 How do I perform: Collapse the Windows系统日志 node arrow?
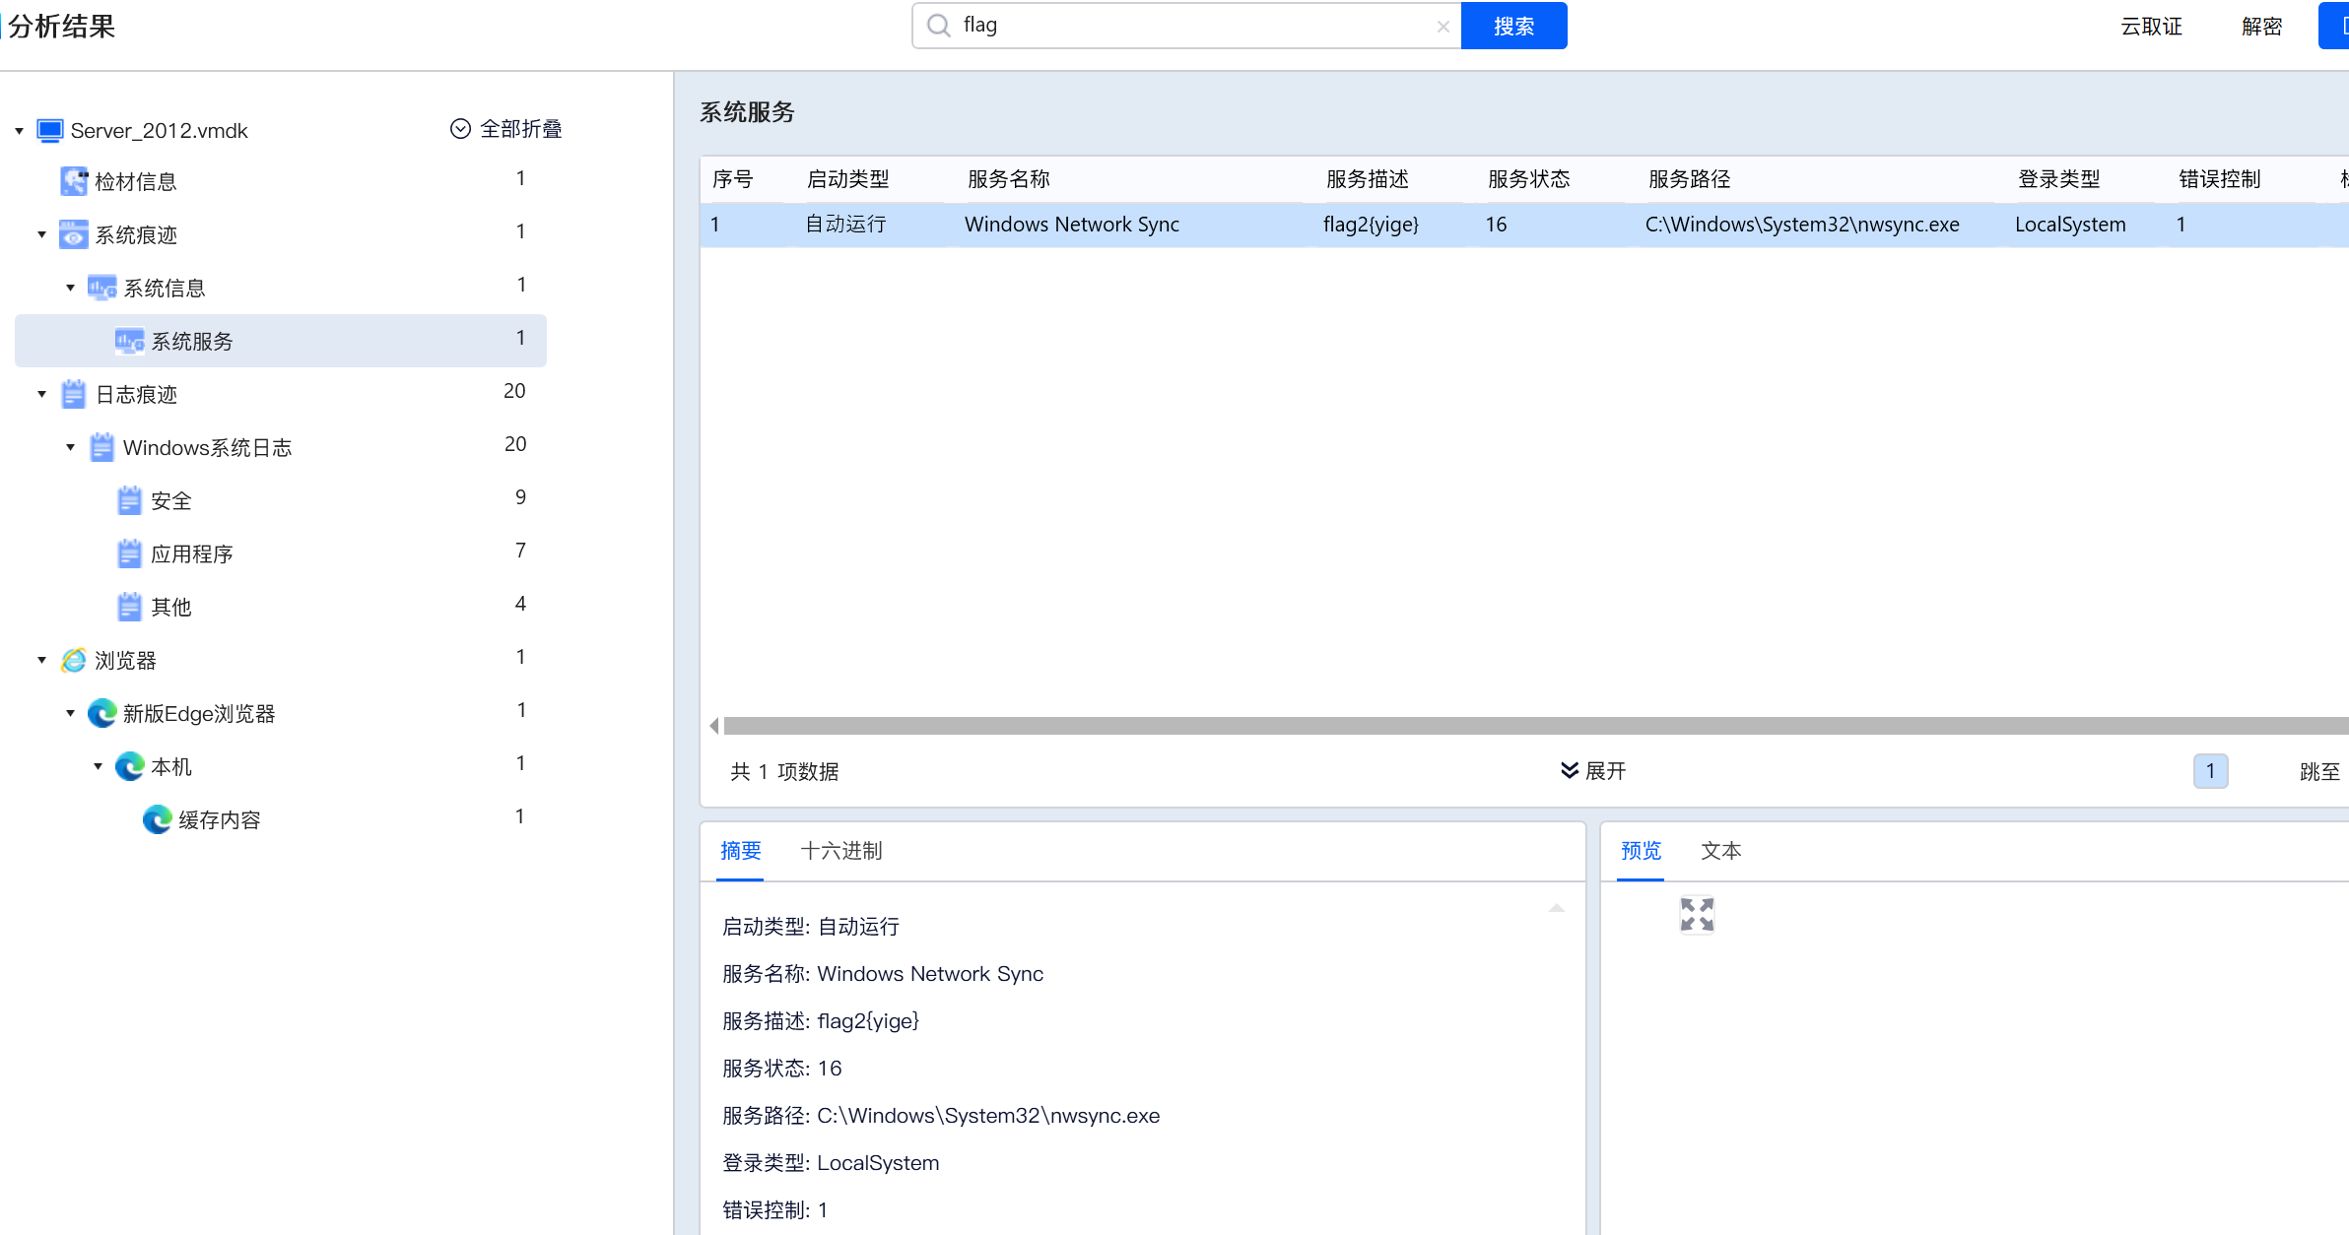(70, 447)
